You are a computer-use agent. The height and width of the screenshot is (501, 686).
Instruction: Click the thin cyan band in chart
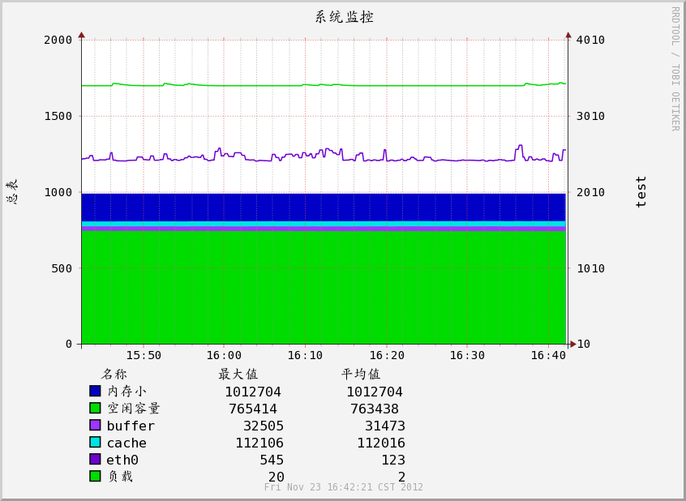click(x=324, y=224)
